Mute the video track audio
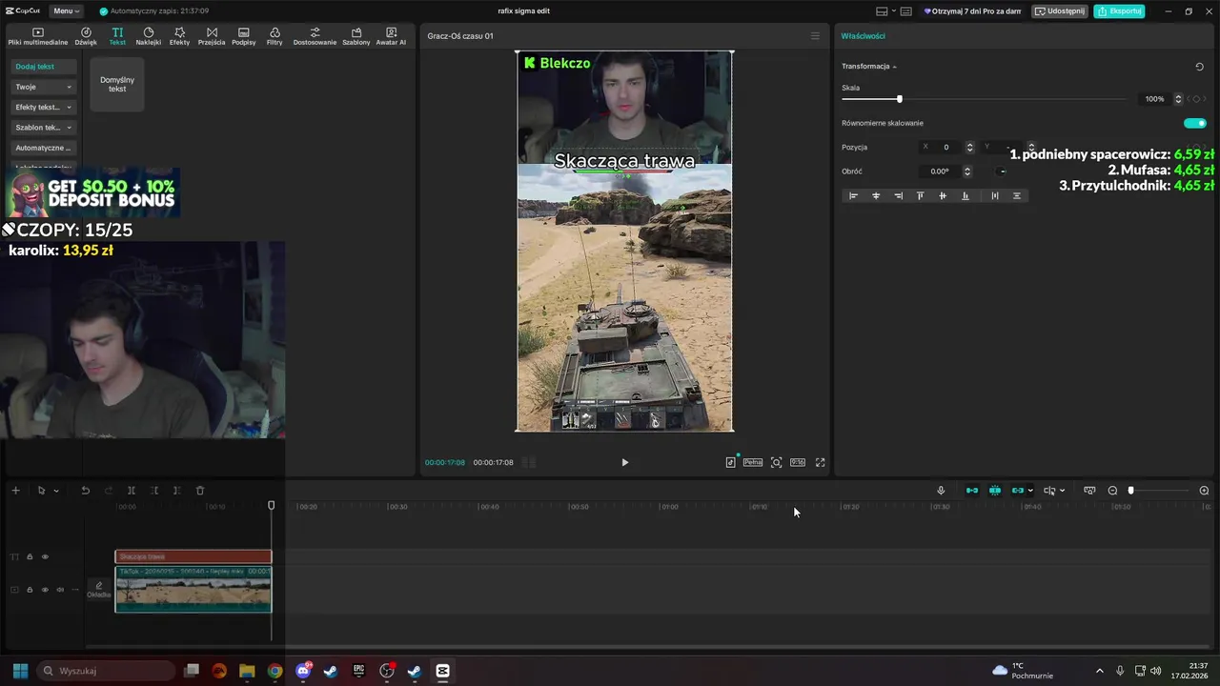The height and width of the screenshot is (686, 1220). tap(60, 590)
